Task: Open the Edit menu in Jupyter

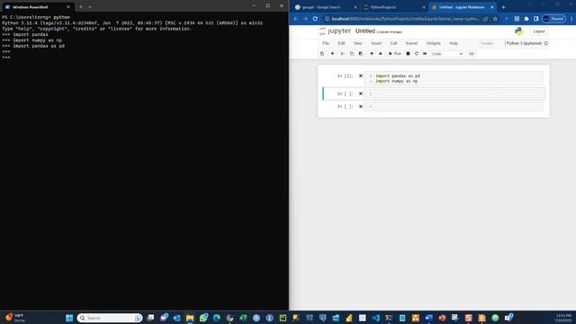Action: tap(341, 43)
